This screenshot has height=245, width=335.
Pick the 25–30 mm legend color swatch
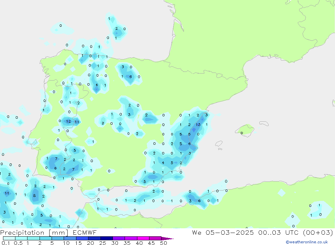(107, 238)
